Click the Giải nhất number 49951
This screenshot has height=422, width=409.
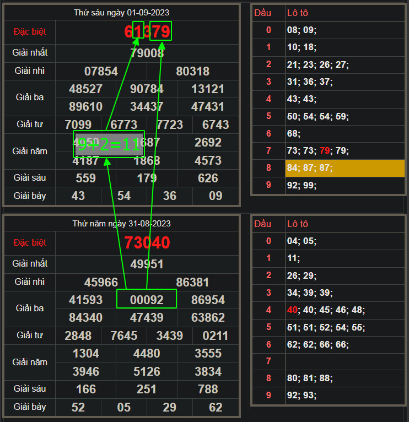point(147,264)
